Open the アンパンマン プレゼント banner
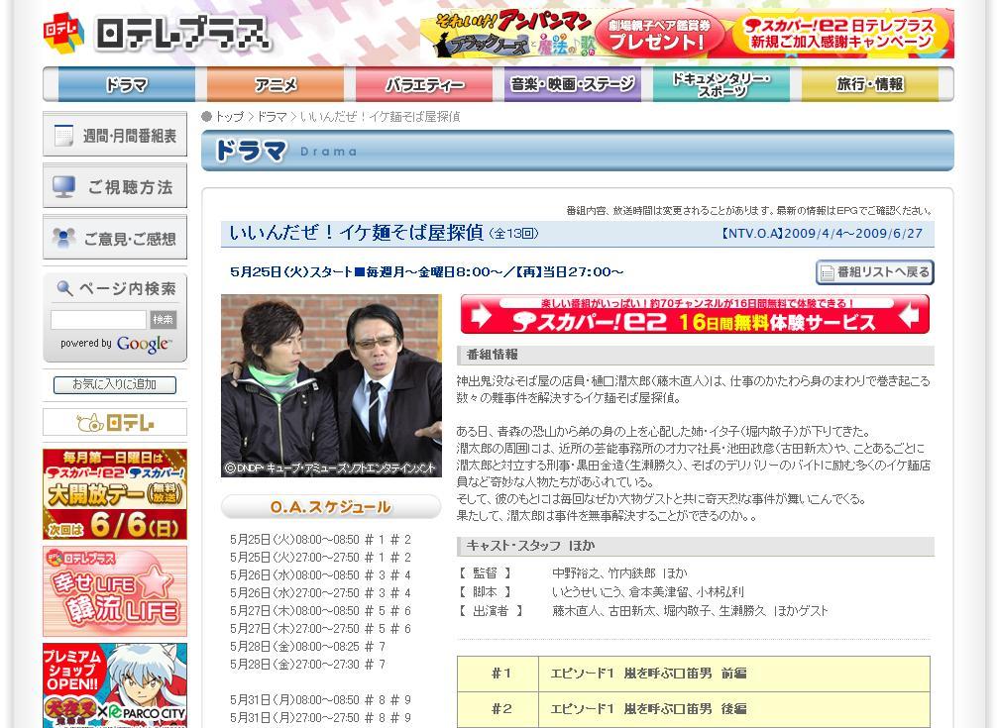 572,33
